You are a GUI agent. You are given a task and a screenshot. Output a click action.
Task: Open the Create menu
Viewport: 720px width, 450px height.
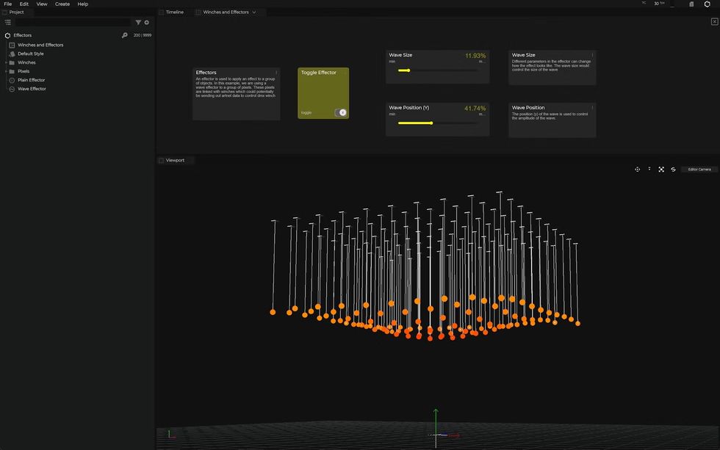(62, 4)
